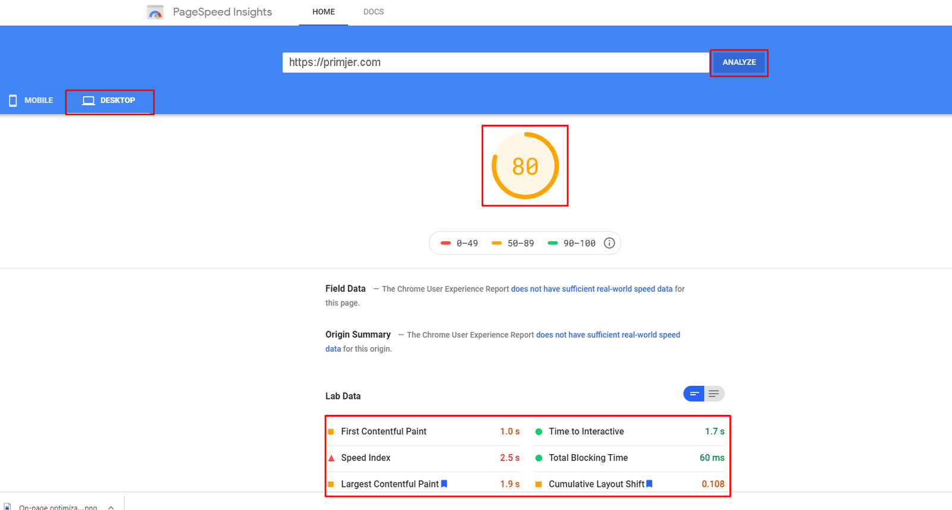Click the Lab Data heading
Viewport: 952px width, 510px height.
click(x=343, y=396)
